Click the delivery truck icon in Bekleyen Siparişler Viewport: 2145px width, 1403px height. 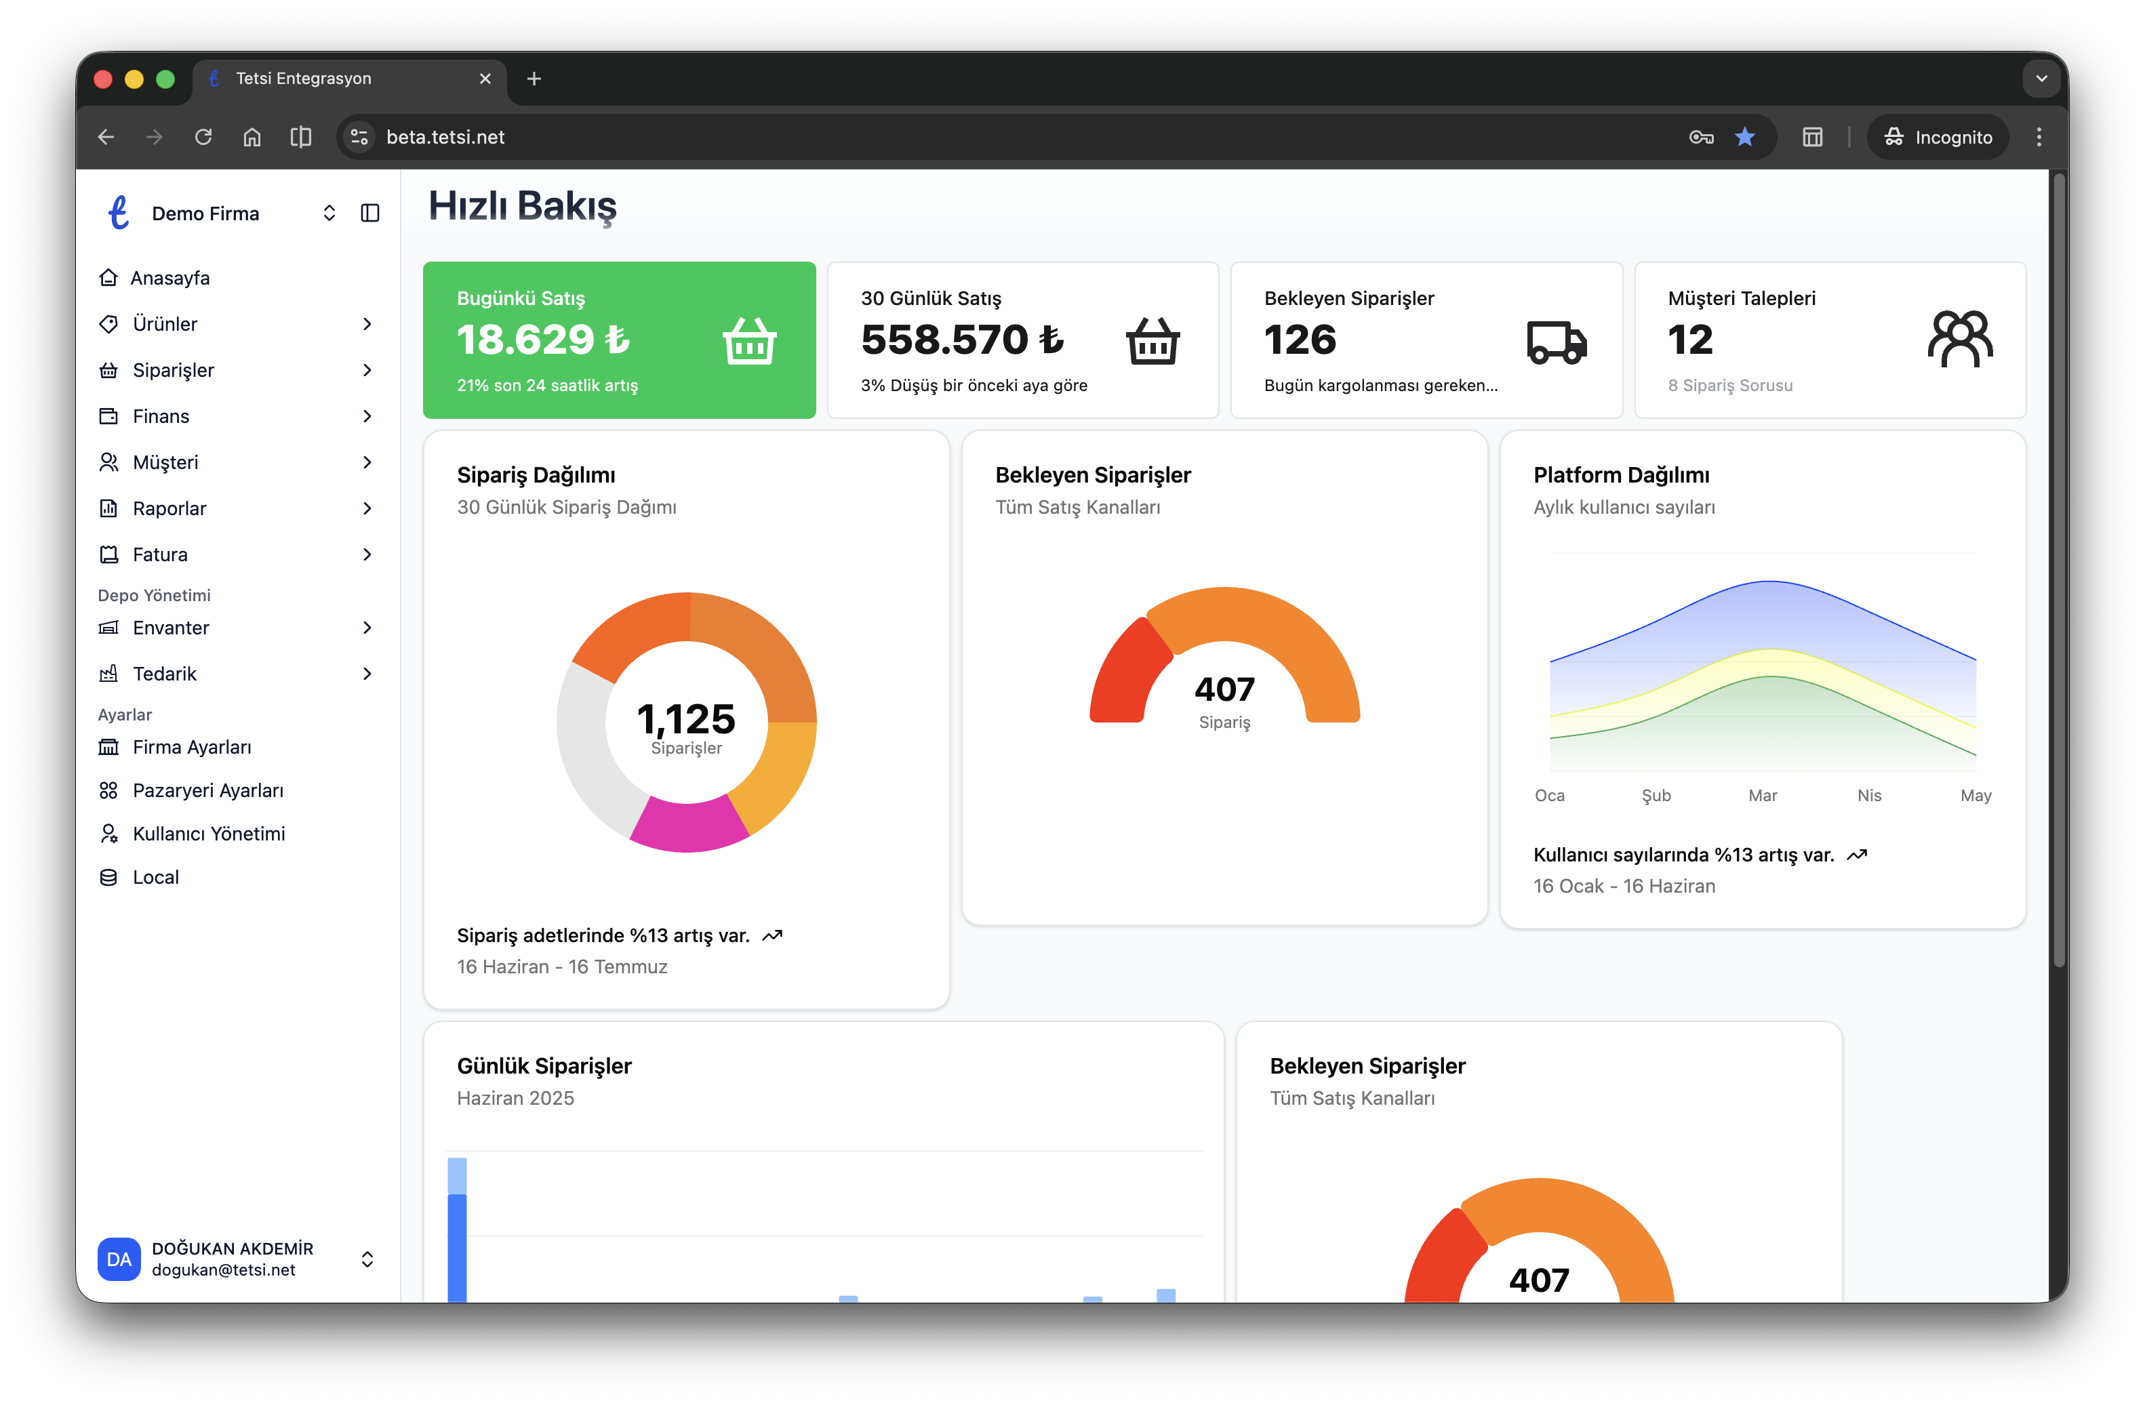tap(1556, 342)
